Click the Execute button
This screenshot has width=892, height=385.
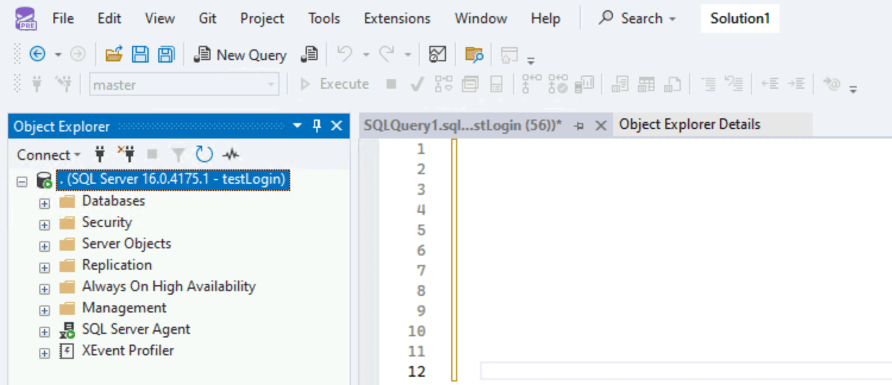[x=334, y=85]
